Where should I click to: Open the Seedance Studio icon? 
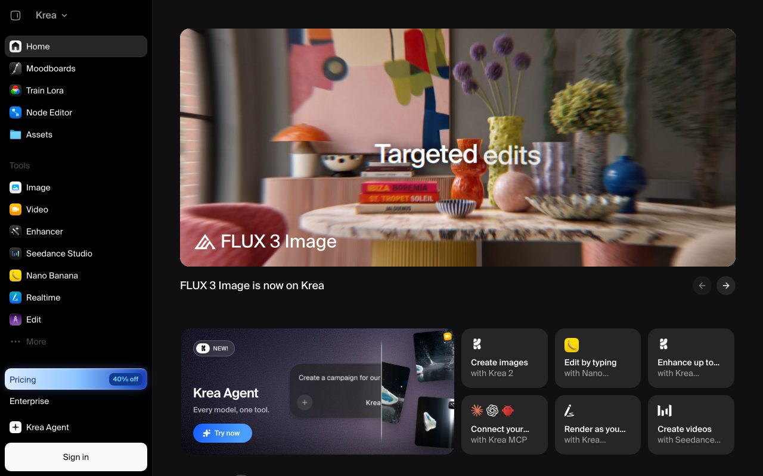15,253
